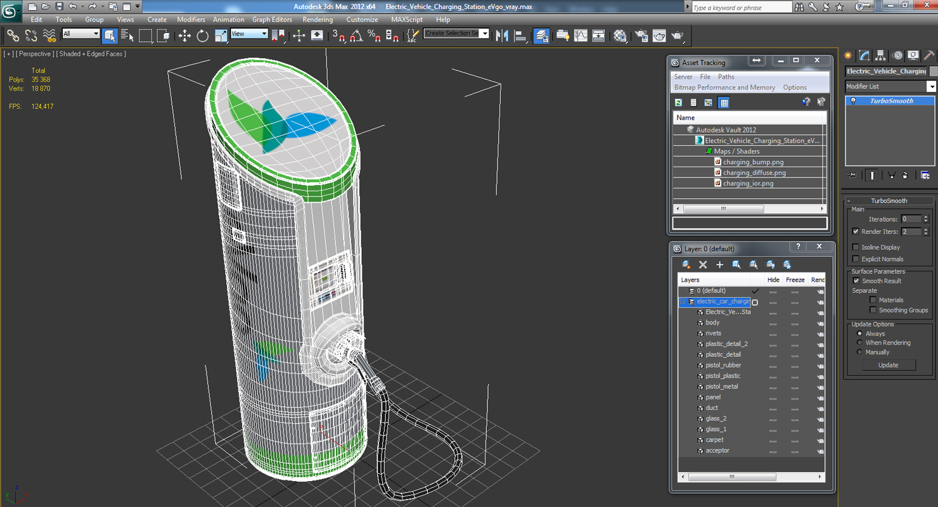The image size is (938, 507).
Task: Open Curve Editor from toolbar
Action: tap(581, 35)
